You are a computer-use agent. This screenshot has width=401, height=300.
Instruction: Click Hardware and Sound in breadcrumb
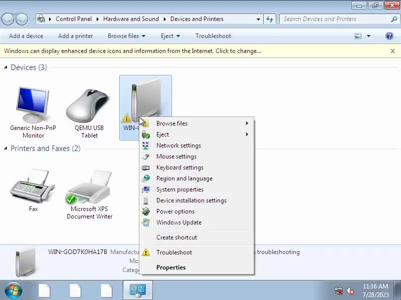click(x=131, y=19)
